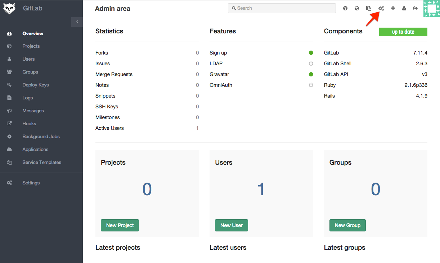Toggle the Gravatar feature indicator
Viewport: 440px width, 263px height.
(311, 74)
